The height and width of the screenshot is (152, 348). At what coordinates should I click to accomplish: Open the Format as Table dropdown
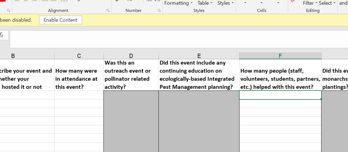[x=205, y=3]
